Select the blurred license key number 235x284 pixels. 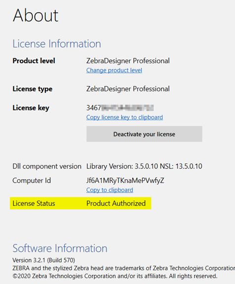120,108
